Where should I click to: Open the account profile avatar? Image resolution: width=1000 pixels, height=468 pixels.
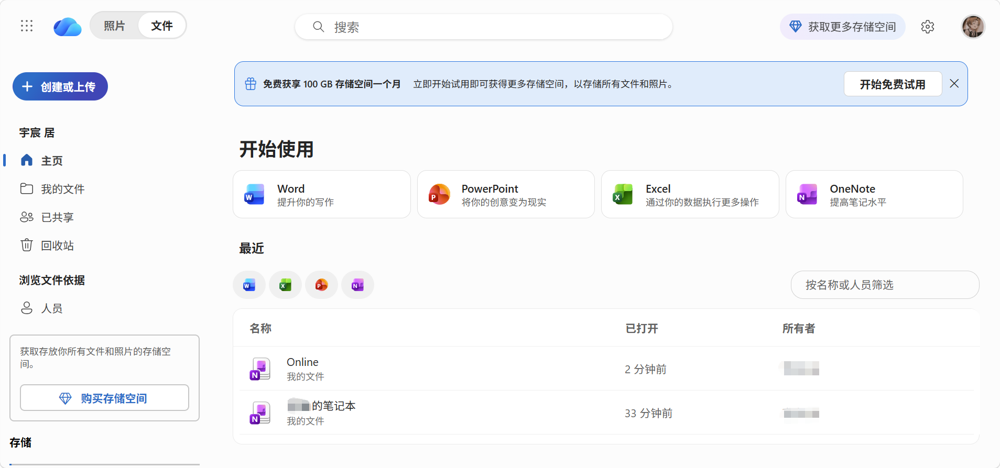(973, 26)
